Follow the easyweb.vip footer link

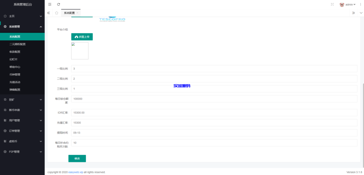[x=77, y=172]
